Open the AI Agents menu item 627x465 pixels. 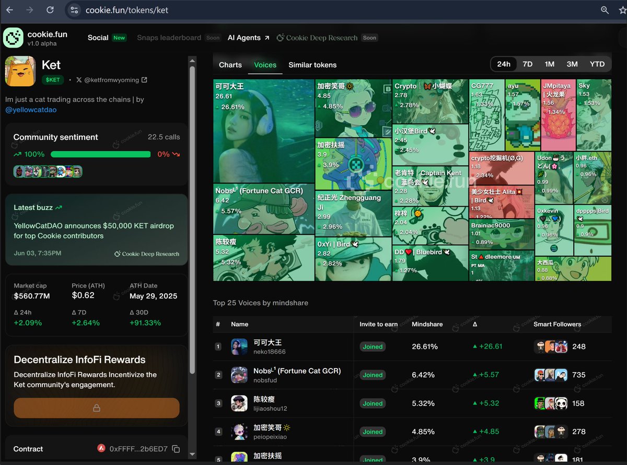click(x=244, y=38)
